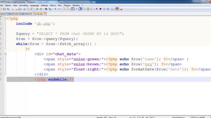
Task: Copy selection using the Copy toolbar icon
Action: [x=28, y=9]
